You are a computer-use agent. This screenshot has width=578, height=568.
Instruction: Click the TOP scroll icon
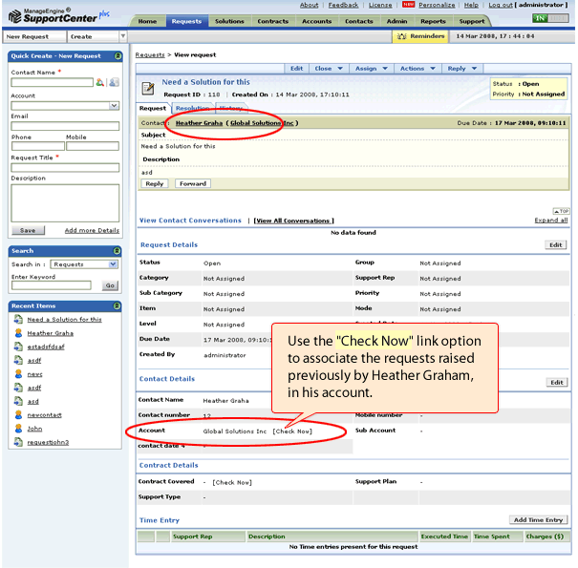tap(561, 211)
